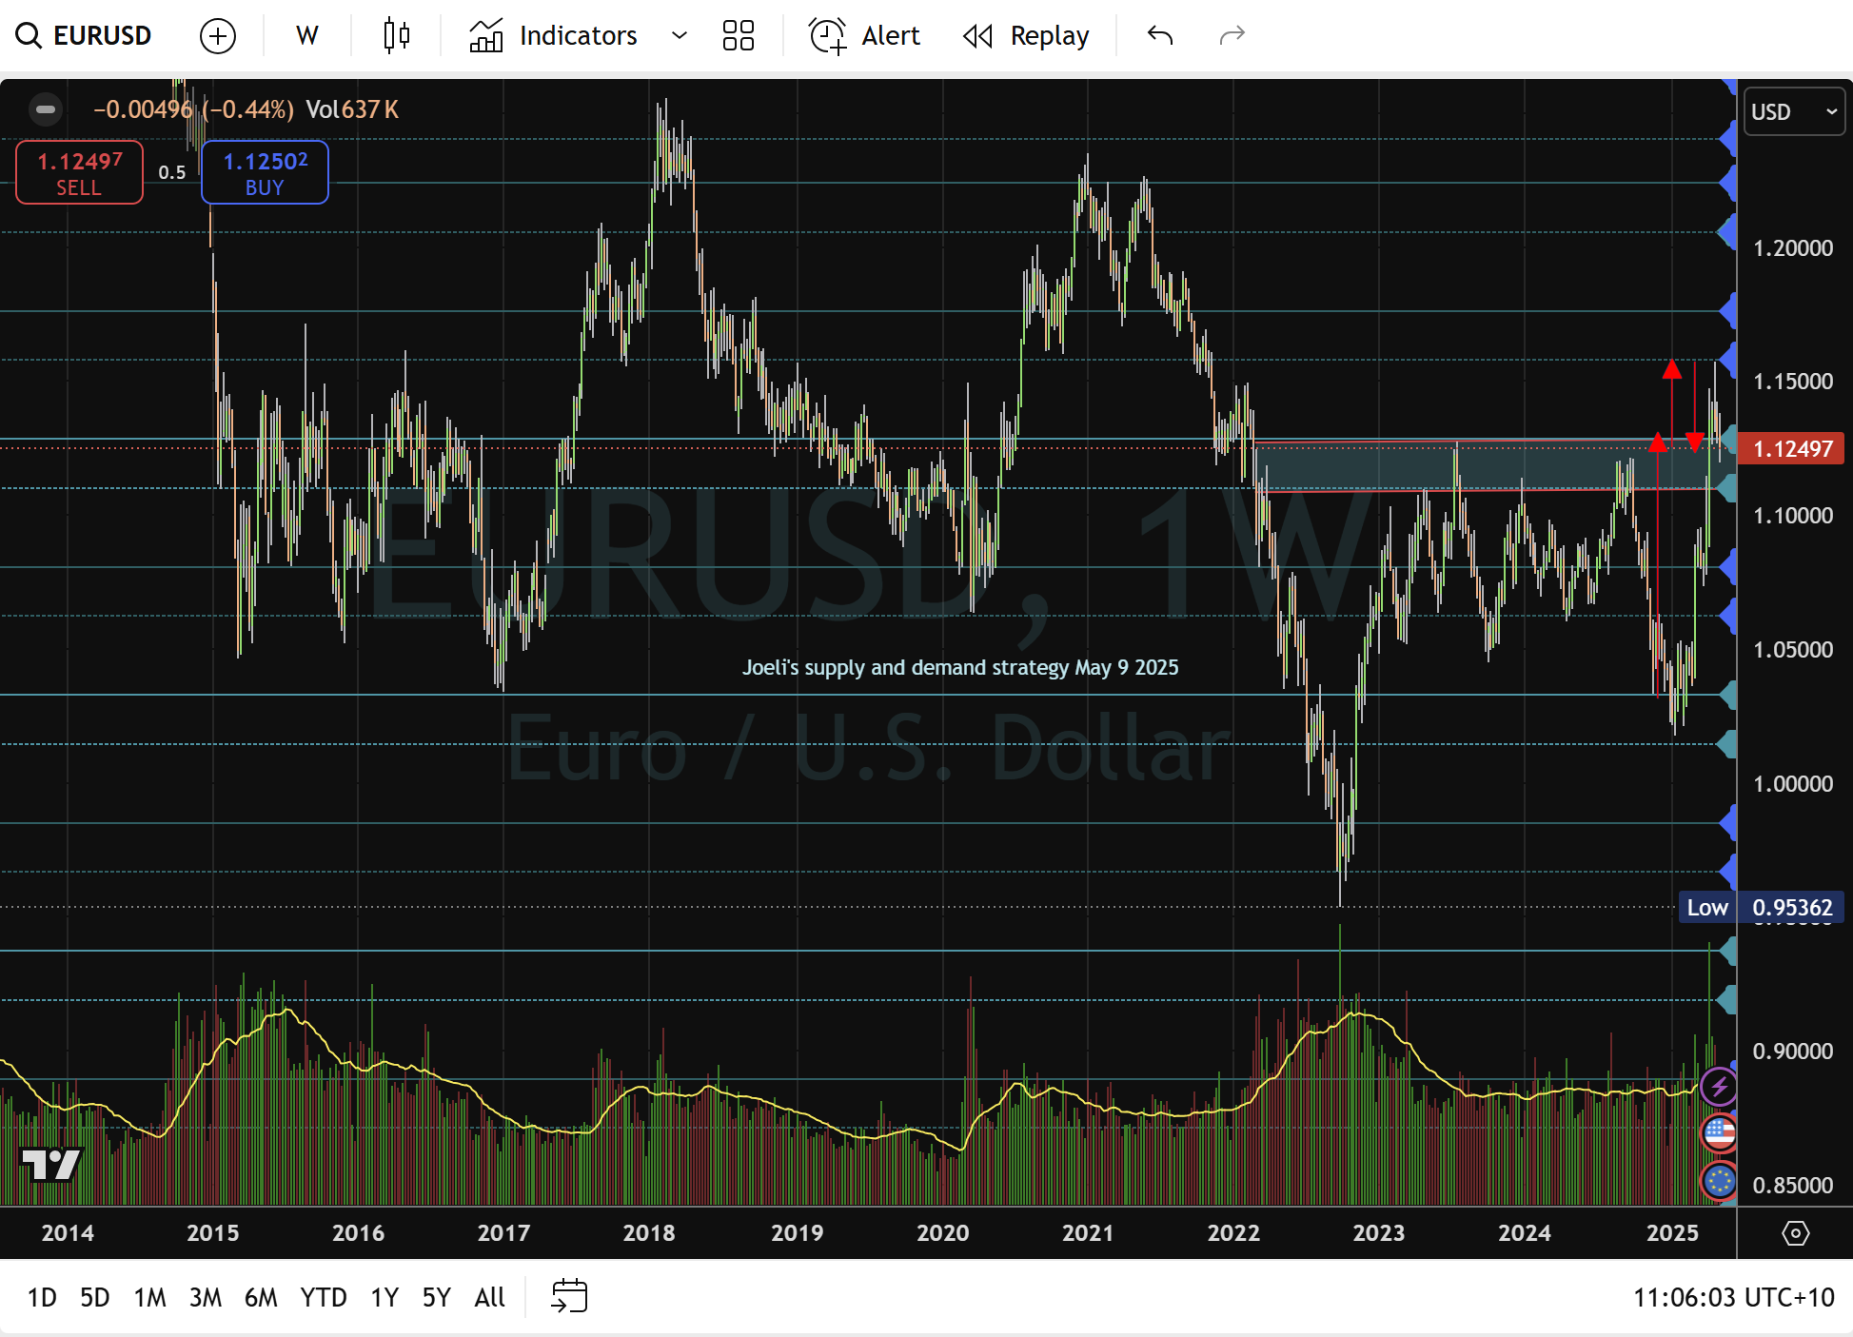Collapse the legend with minus button
The height and width of the screenshot is (1337, 1853).
[x=45, y=109]
